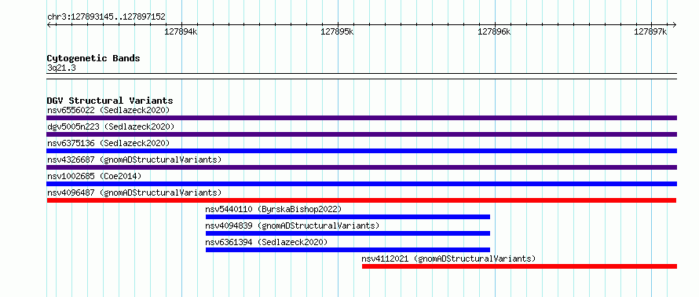Screen dimensions: 699x297
Task: Open the nsv6375136 (Sedlazeck2020) label
Action: (x=108, y=143)
